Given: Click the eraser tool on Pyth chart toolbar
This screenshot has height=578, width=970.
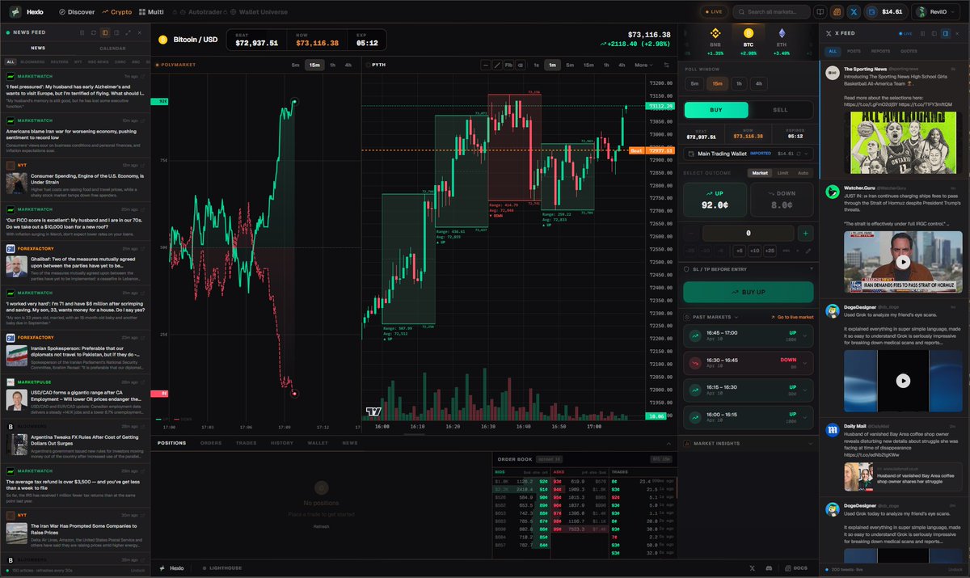Looking at the screenshot, I should 519,65.
